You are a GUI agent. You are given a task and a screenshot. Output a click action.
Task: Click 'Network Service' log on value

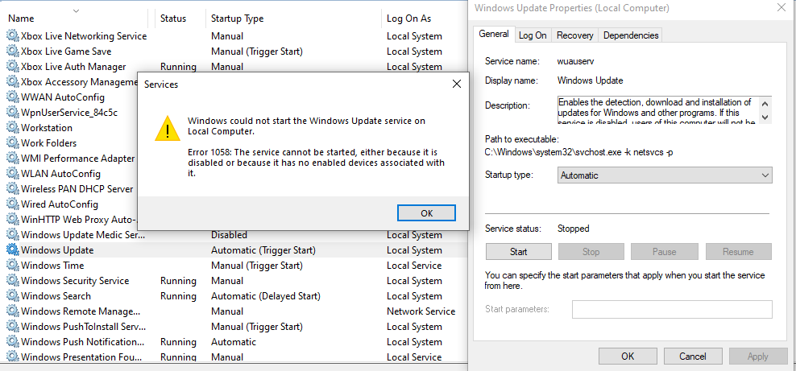click(x=421, y=311)
